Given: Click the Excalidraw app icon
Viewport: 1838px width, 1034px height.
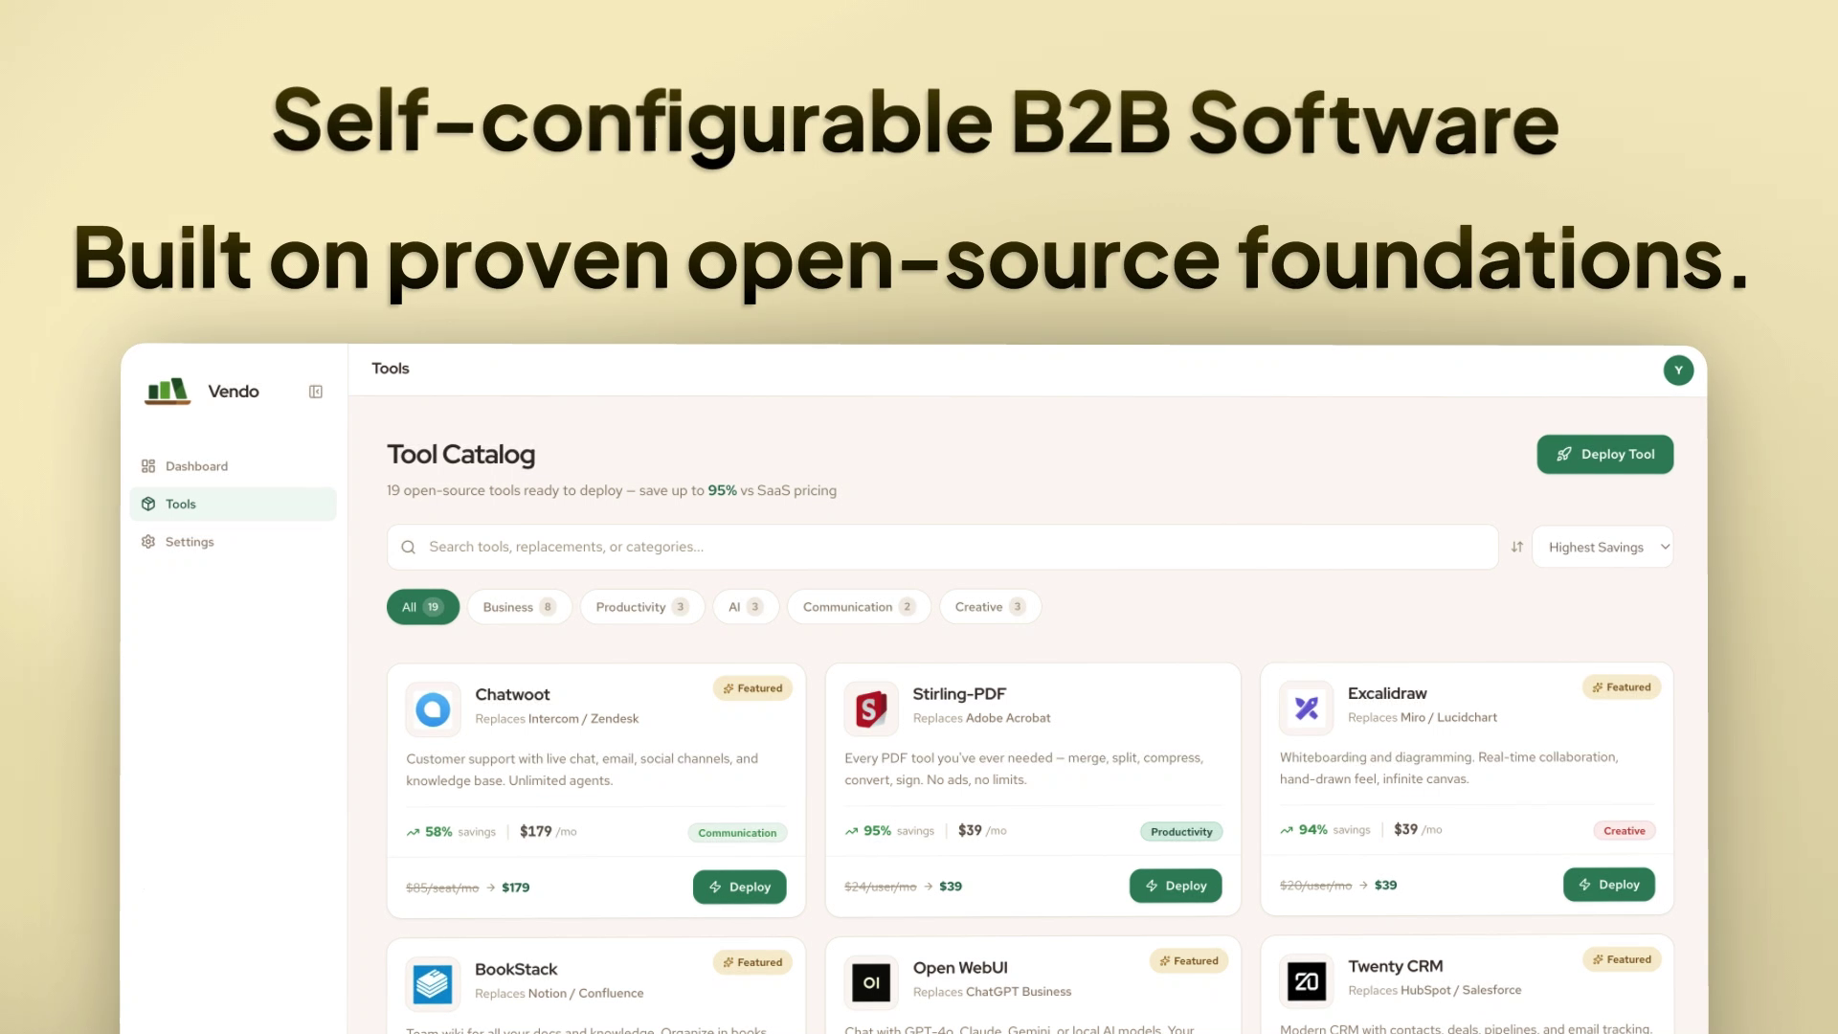Looking at the screenshot, I should click(x=1306, y=708).
